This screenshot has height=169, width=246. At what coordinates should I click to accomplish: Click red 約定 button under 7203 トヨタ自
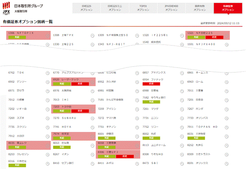point(80,111)
